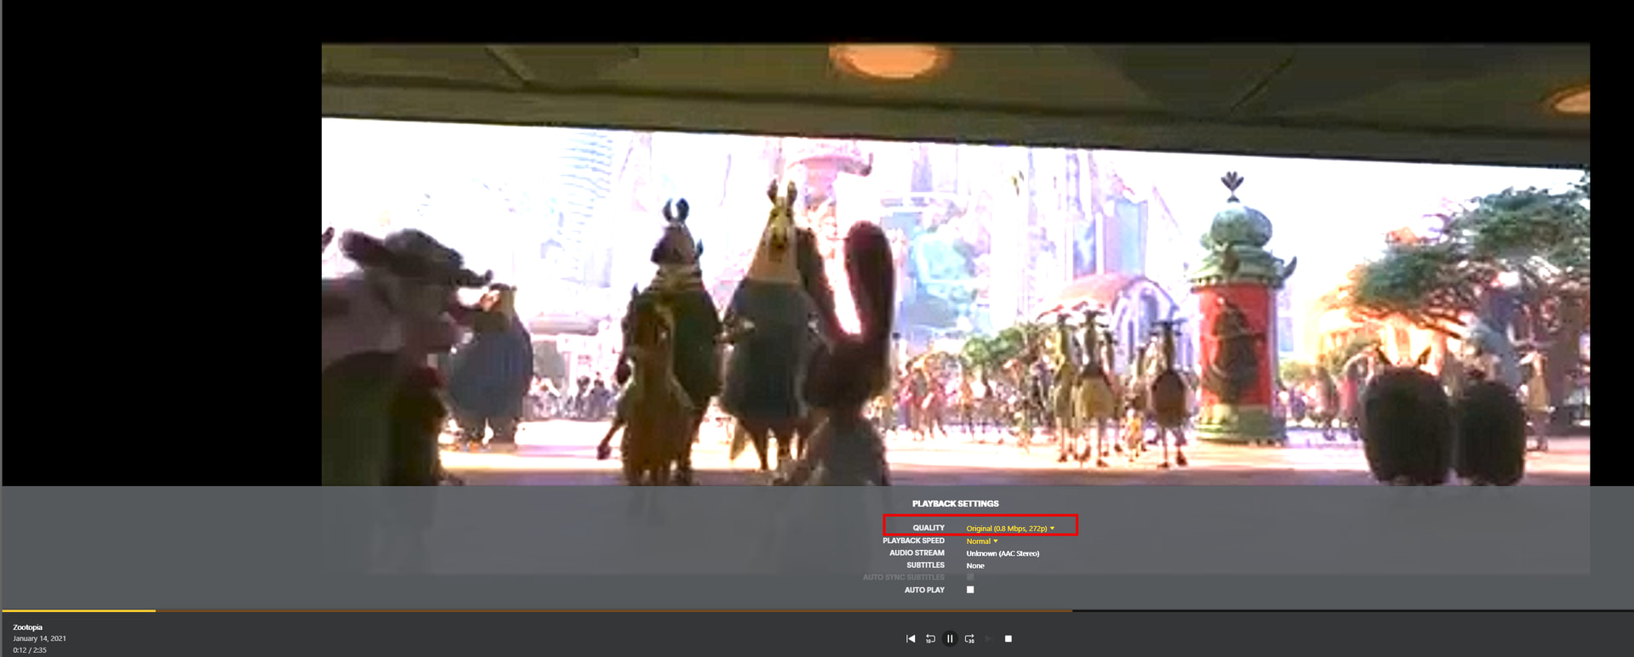The width and height of the screenshot is (1634, 657).
Task: Click the January 14, 2021 date text
Action: (x=39, y=638)
